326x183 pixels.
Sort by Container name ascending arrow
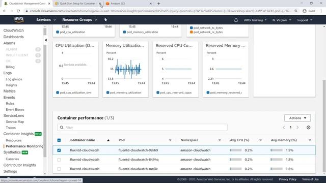pos(108,140)
